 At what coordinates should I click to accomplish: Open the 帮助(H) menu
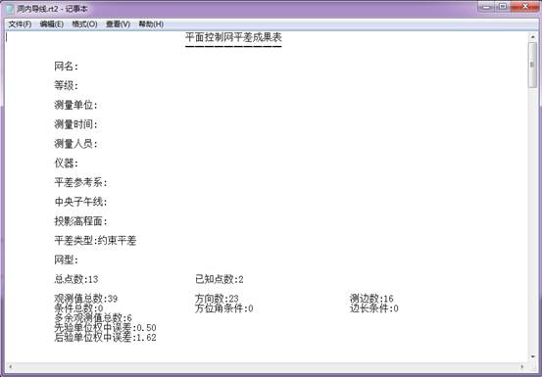click(x=151, y=24)
